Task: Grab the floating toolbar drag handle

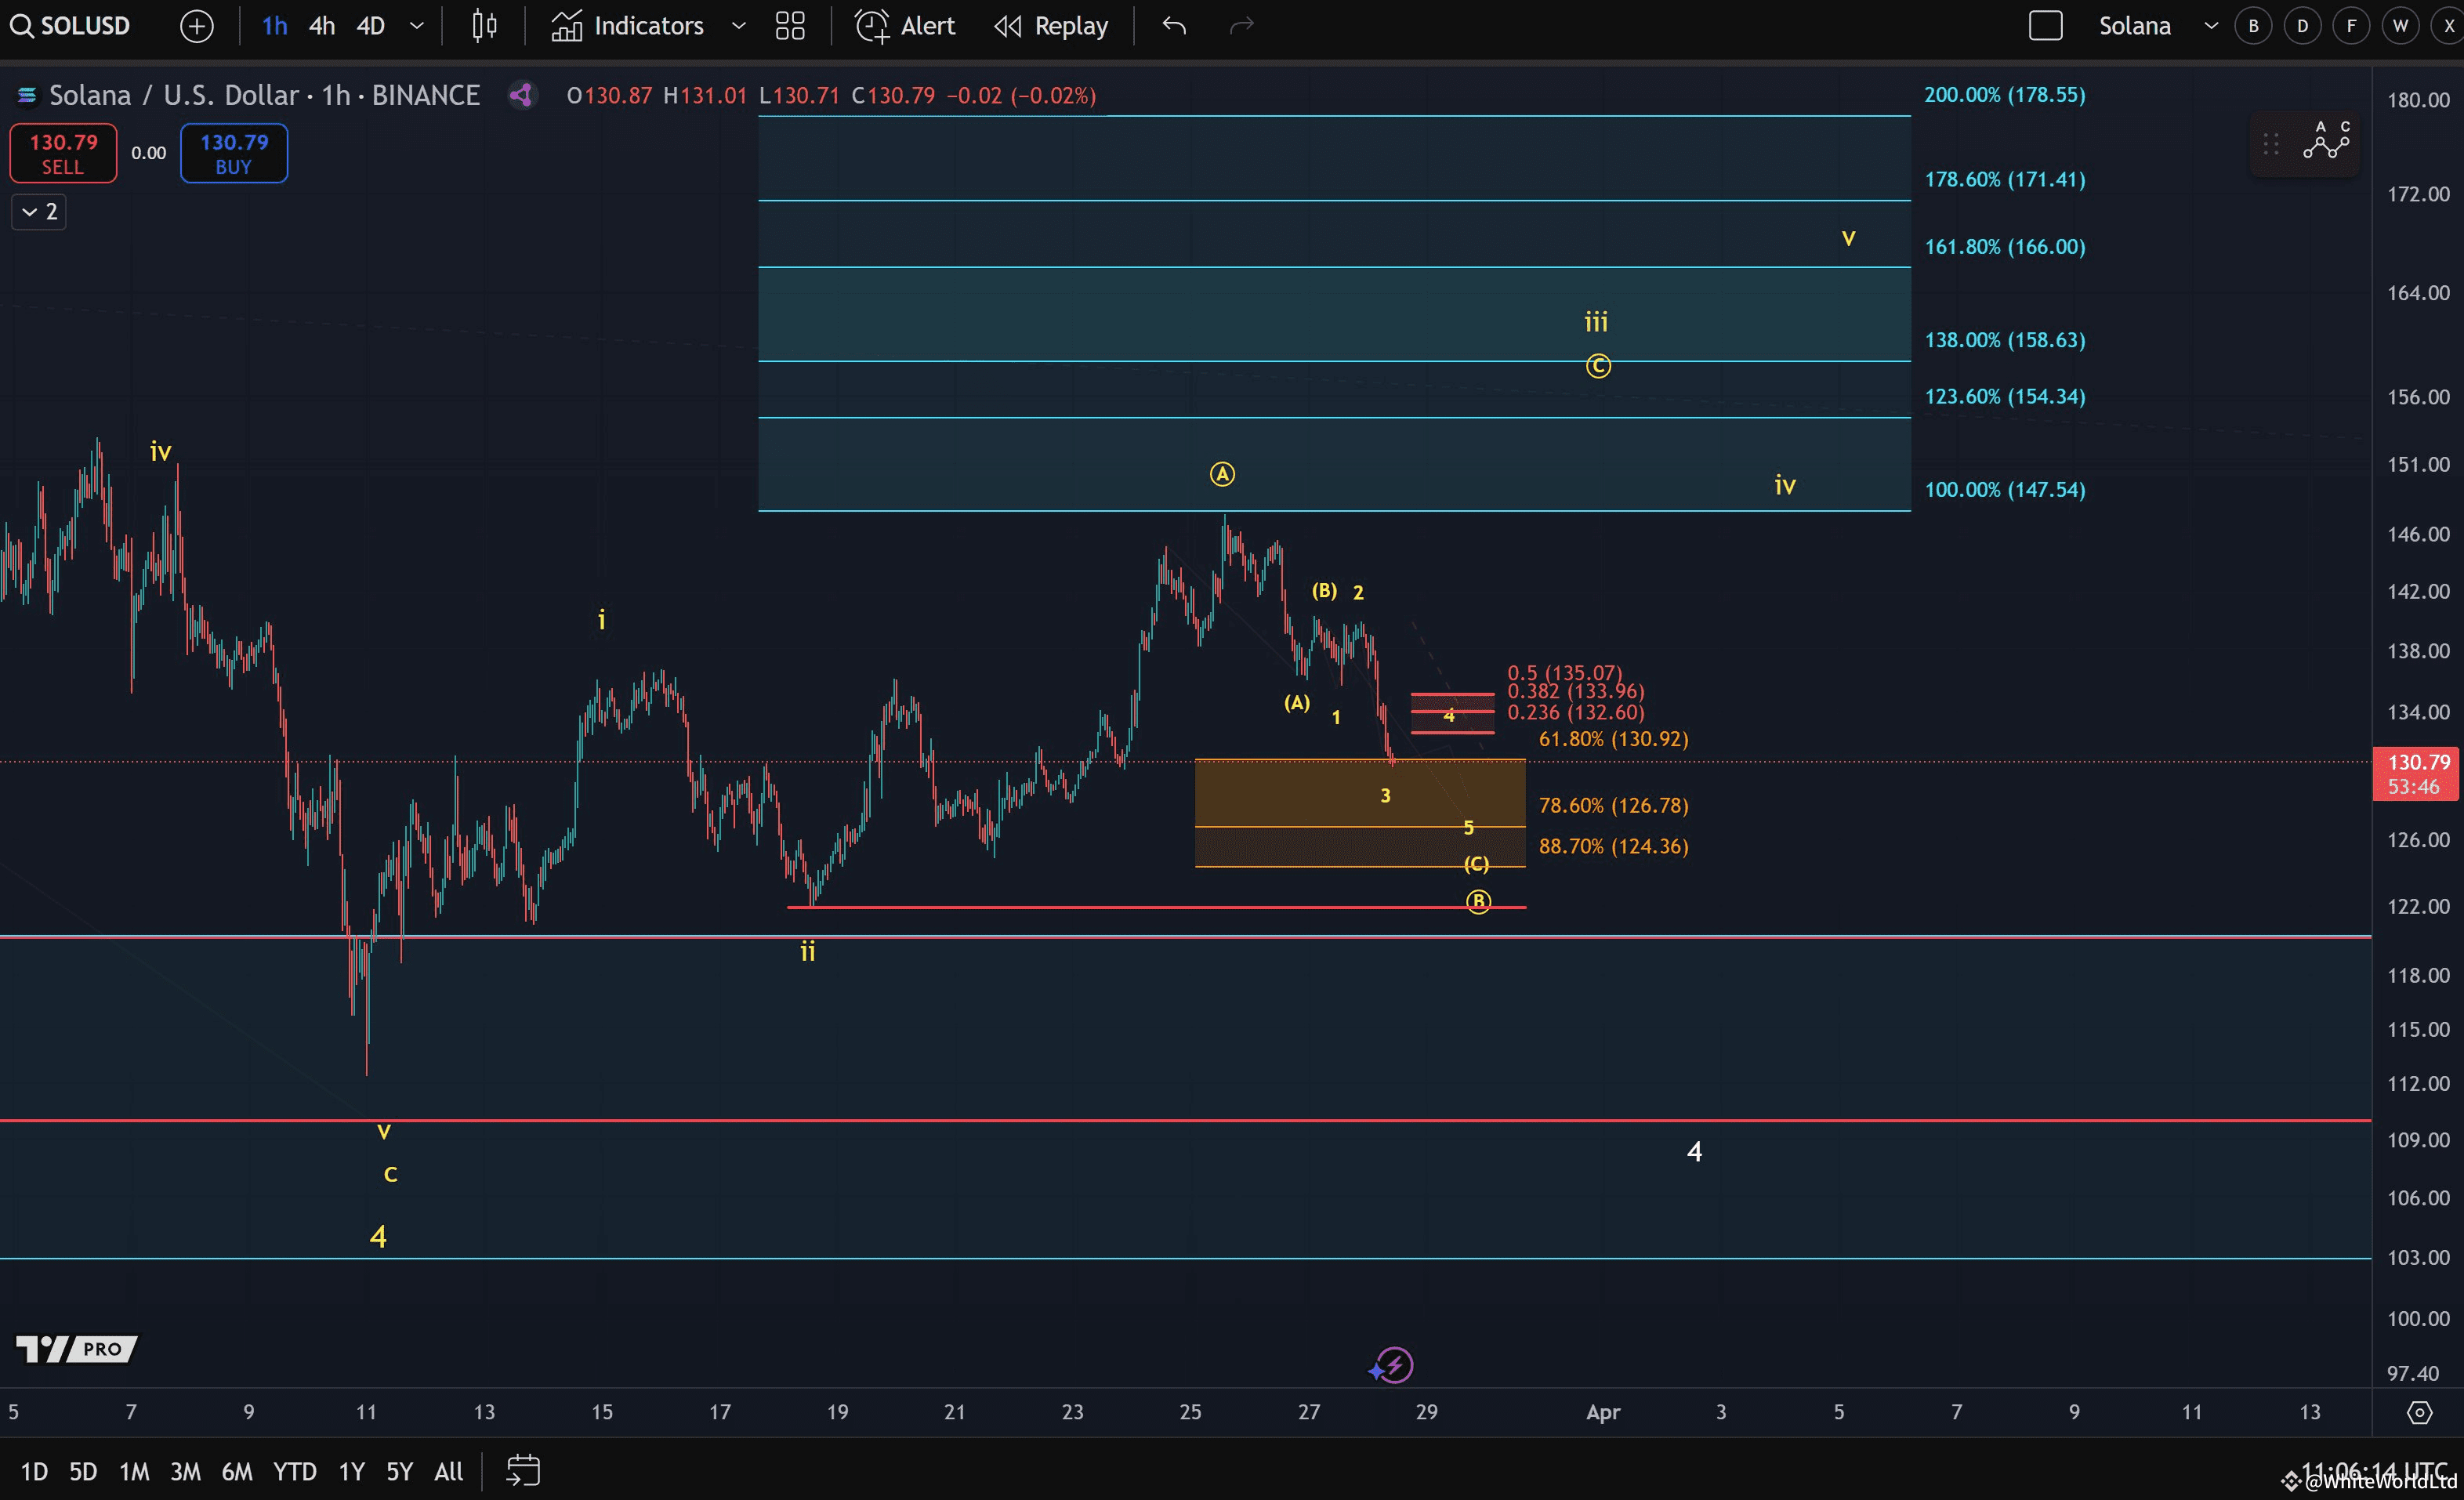Action: pos(2271,143)
